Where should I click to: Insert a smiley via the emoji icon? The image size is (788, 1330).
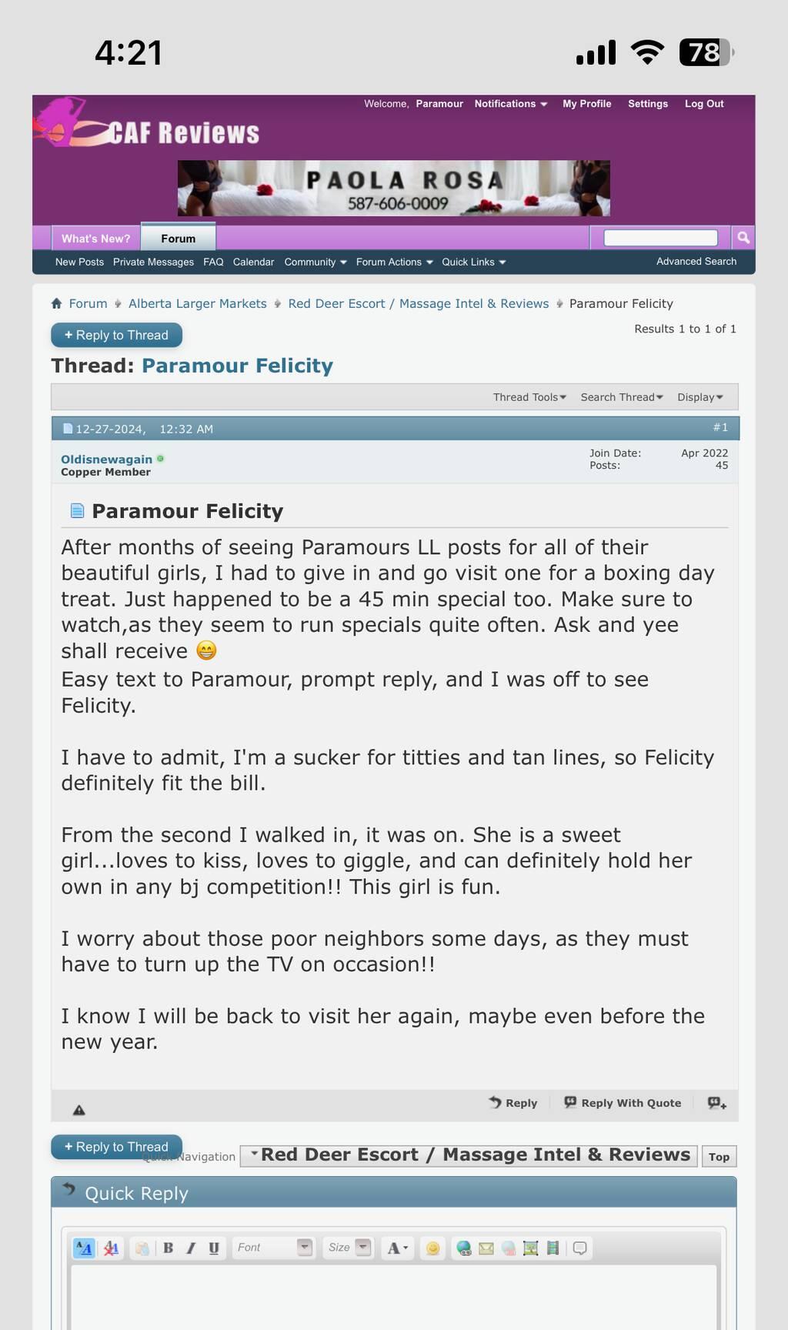433,1248
